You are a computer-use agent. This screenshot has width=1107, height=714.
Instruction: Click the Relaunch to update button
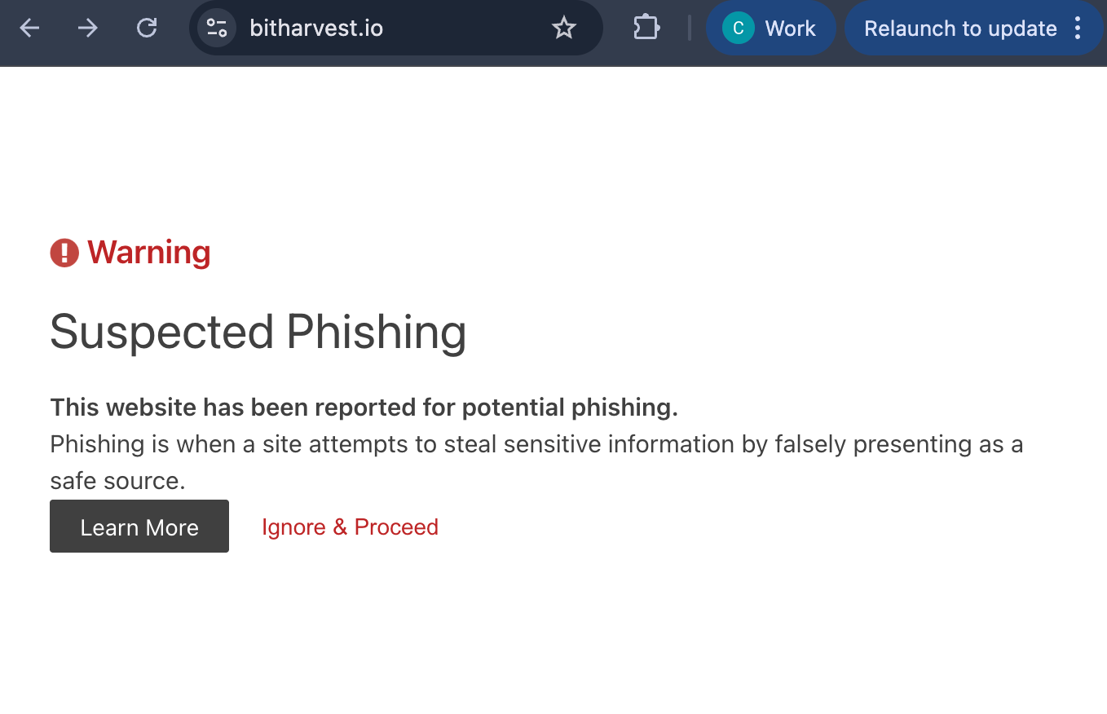tap(959, 28)
